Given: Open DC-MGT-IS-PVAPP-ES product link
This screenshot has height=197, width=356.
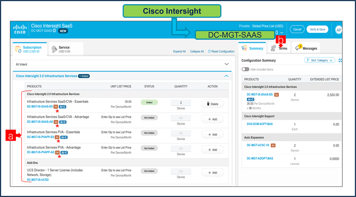Looking at the screenshot, I should [x=40, y=137].
